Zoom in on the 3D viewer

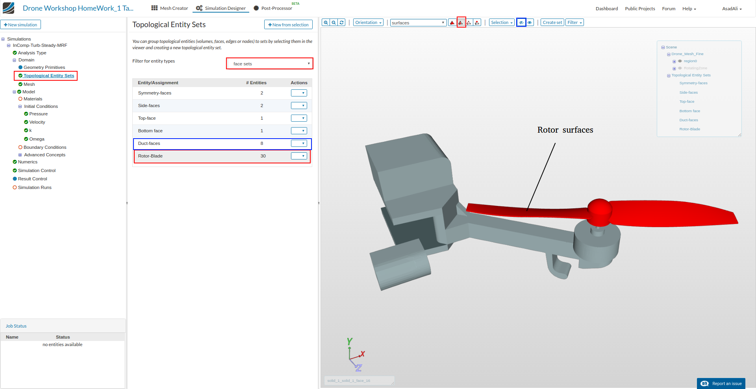pyautogui.click(x=326, y=22)
